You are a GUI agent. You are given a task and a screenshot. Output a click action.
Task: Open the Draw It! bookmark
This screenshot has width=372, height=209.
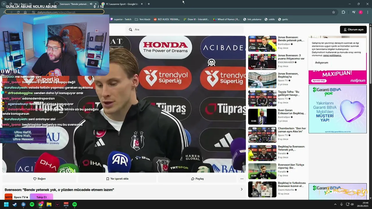coord(196,19)
